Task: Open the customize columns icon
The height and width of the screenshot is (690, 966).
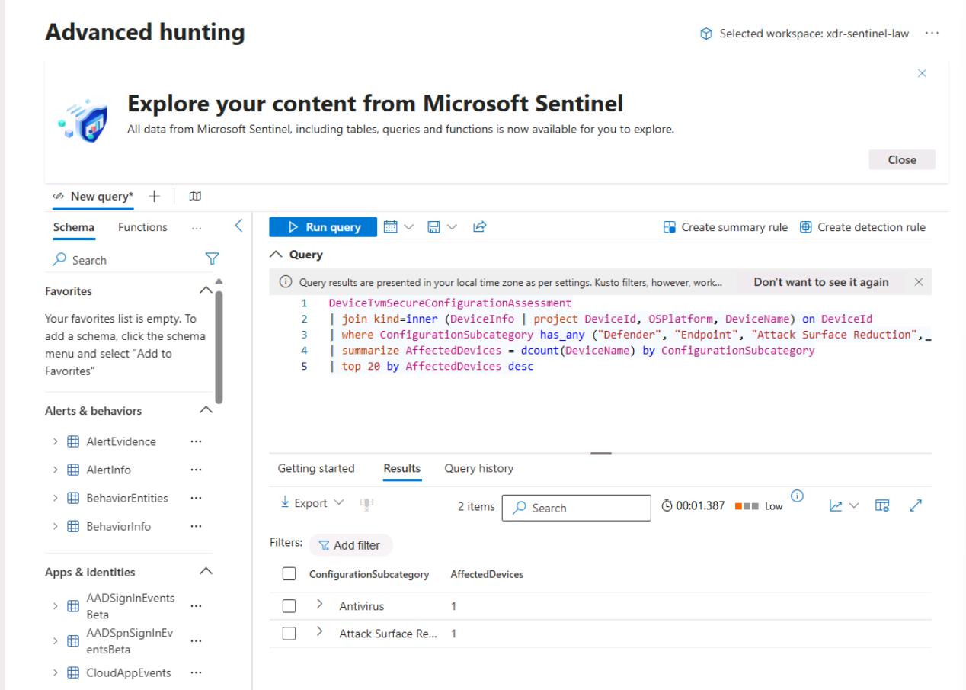Action: point(883,505)
